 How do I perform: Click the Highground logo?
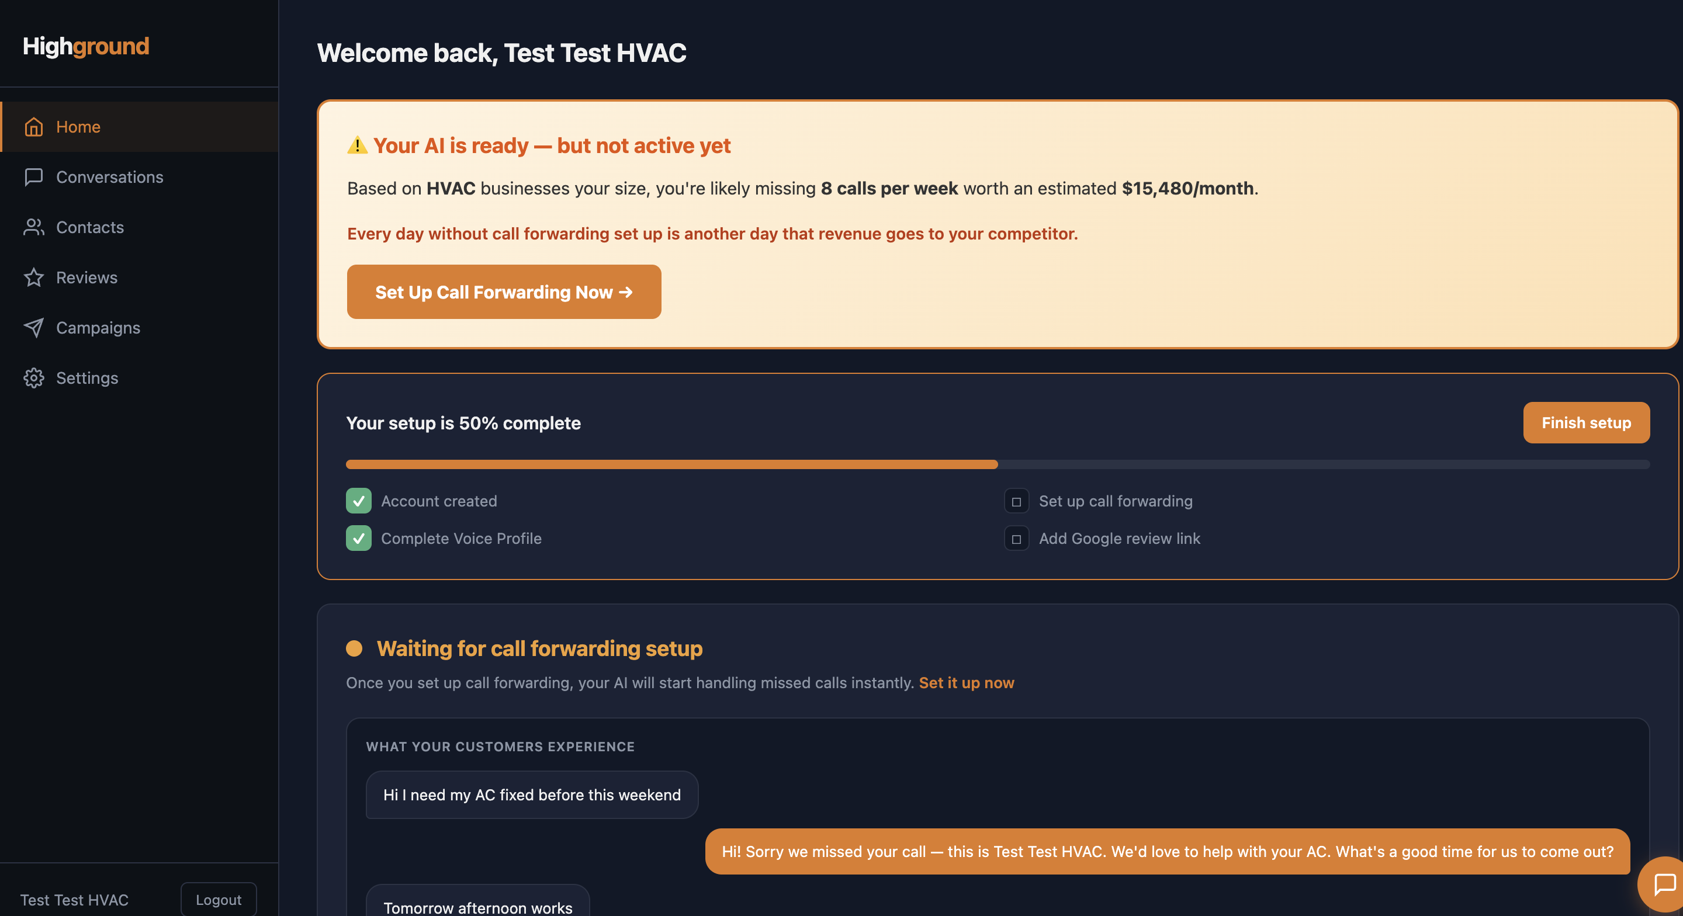(86, 46)
